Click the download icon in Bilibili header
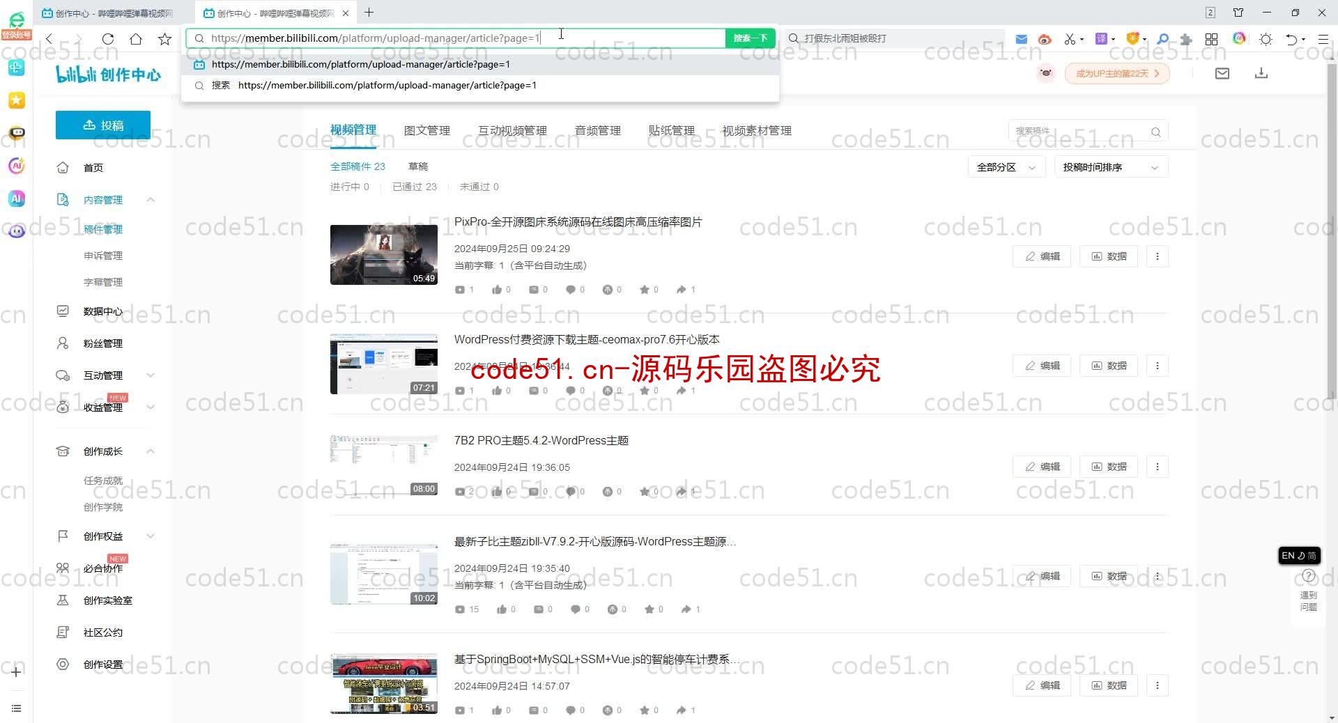The height and width of the screenshot is (723, 1338). tap(1261, 73)
